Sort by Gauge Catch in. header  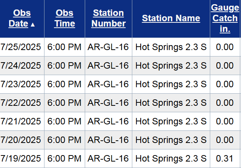coord(225,18)
